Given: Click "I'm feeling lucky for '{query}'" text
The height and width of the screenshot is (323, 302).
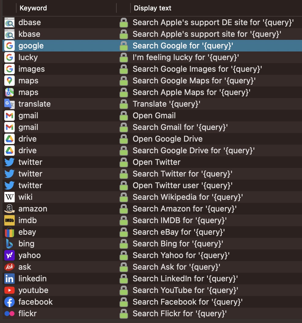Looking at the screenshot, I should [186, 57].
